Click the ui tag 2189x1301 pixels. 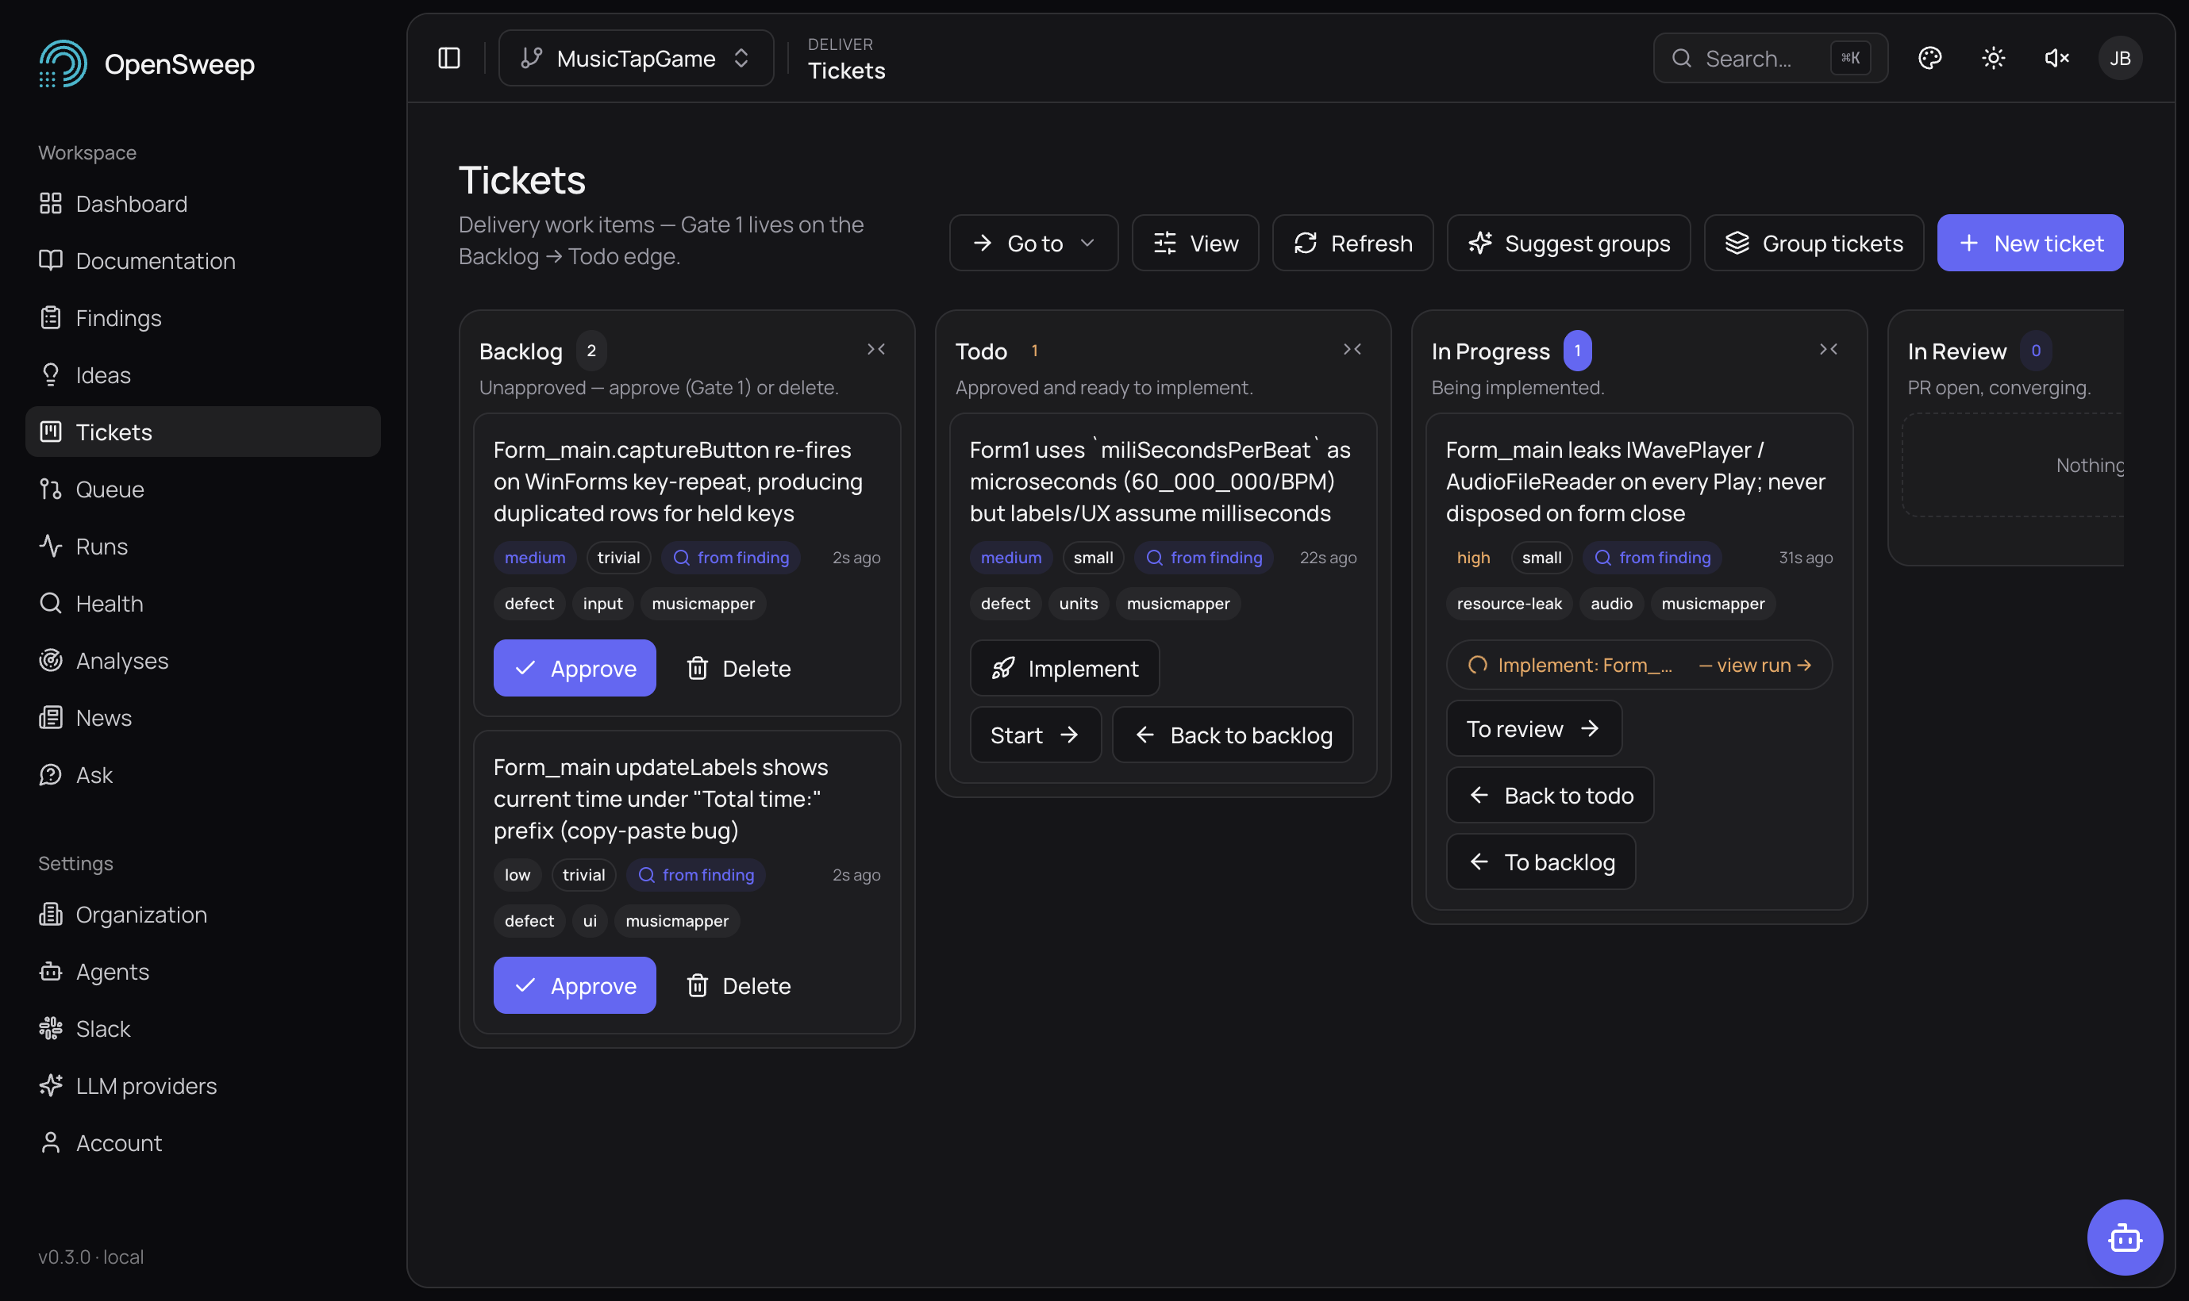pos(590,920)
